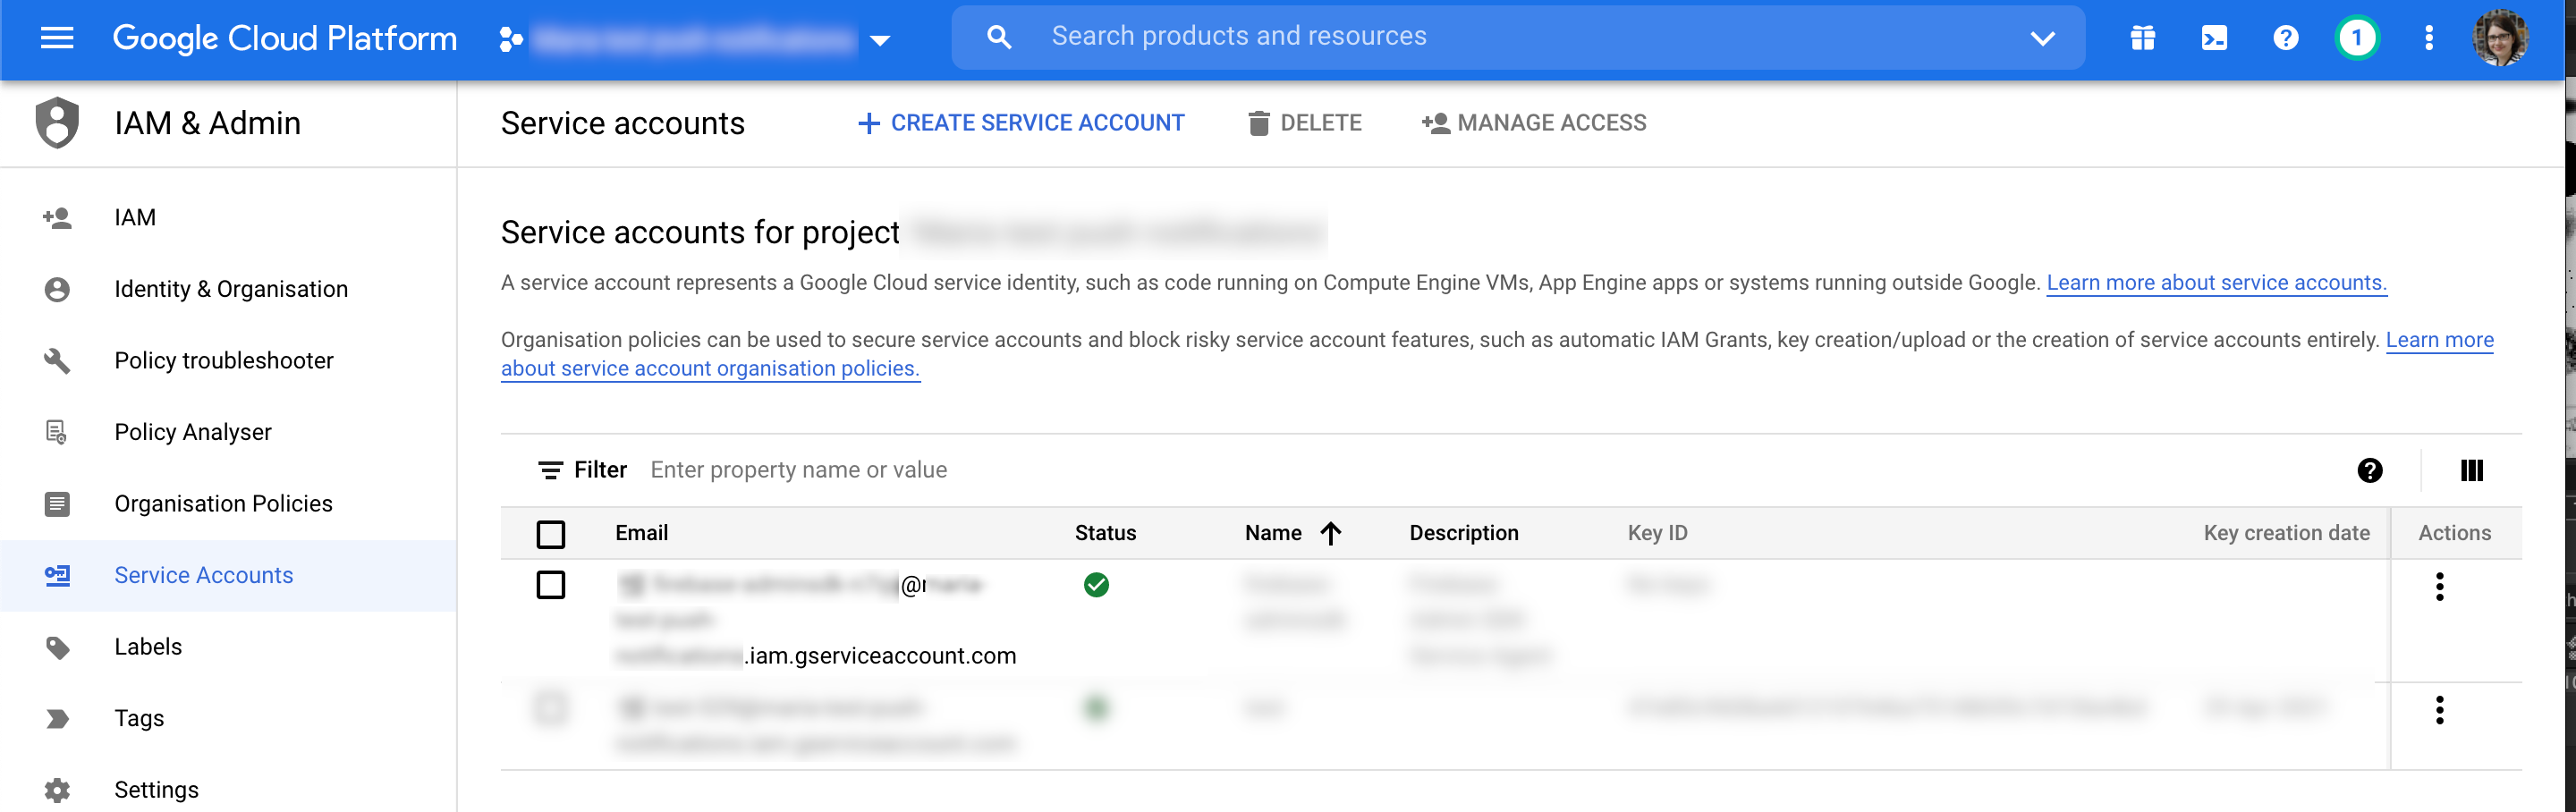
Task: Activate Cloud Shell terminal icon
Action: 2214,38
